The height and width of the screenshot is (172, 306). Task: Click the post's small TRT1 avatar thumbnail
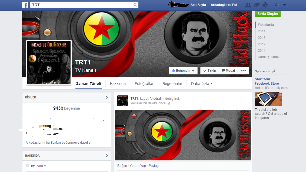[122, 101]
